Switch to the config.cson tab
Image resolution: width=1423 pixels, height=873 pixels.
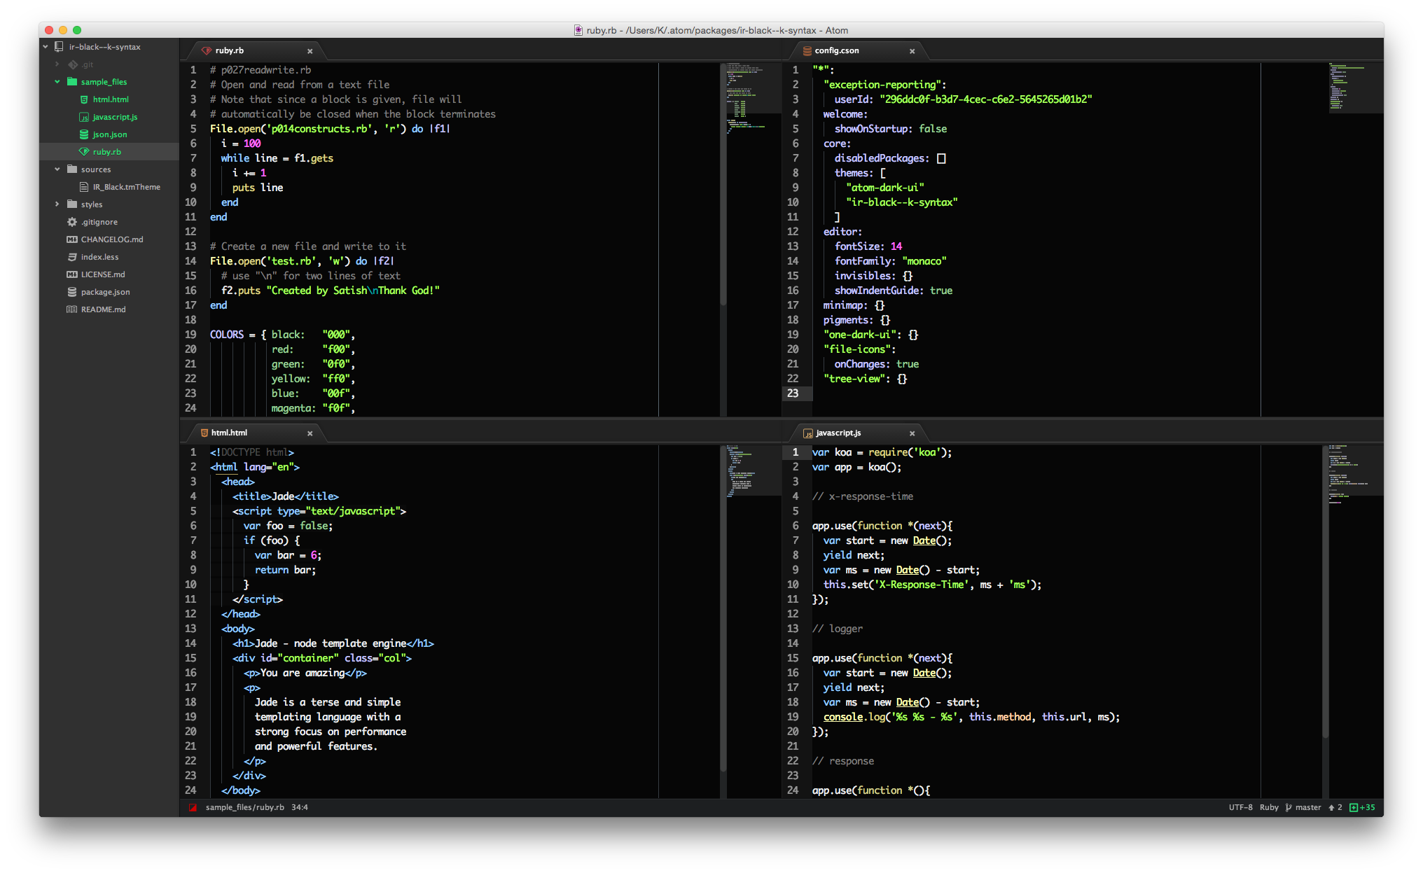point(837,50)
